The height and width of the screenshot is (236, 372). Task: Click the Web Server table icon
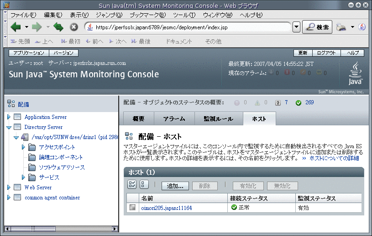point(17,187)
